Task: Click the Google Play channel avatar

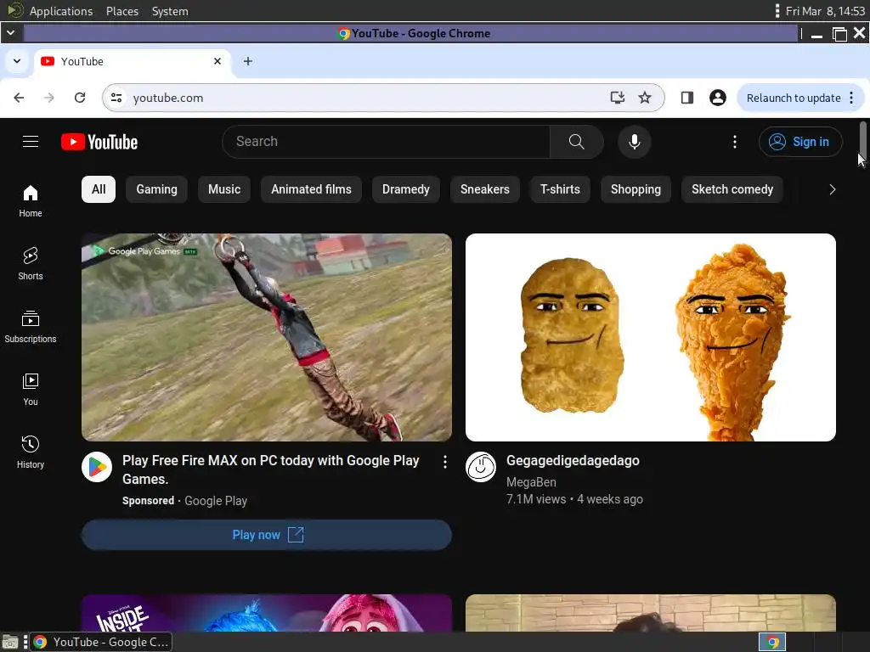Action: [x=97, y=467]
